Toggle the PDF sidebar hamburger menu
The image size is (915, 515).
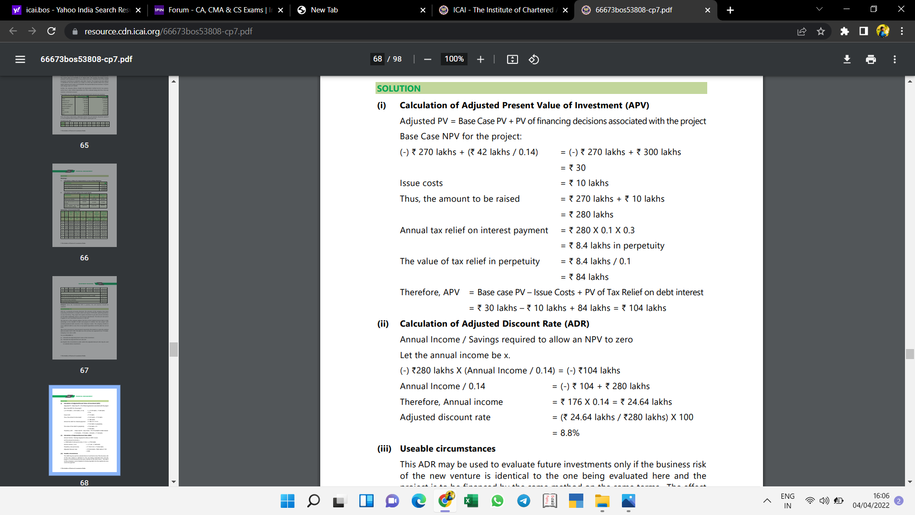(x=20, y=59)
